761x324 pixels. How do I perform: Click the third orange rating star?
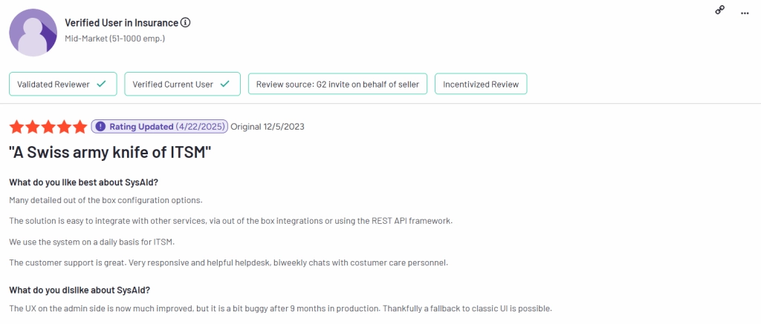coord(48,127)
